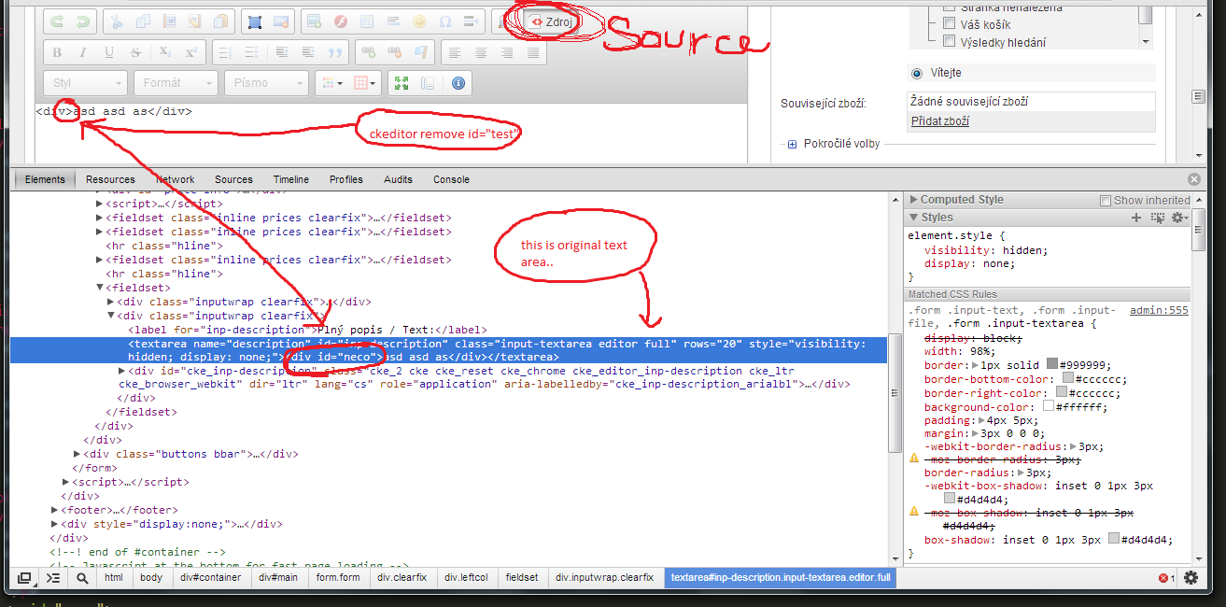The width and height of the screenshot is (1226, 607).
Task: Insert an image via the Image icon
Action: point(315,21)
